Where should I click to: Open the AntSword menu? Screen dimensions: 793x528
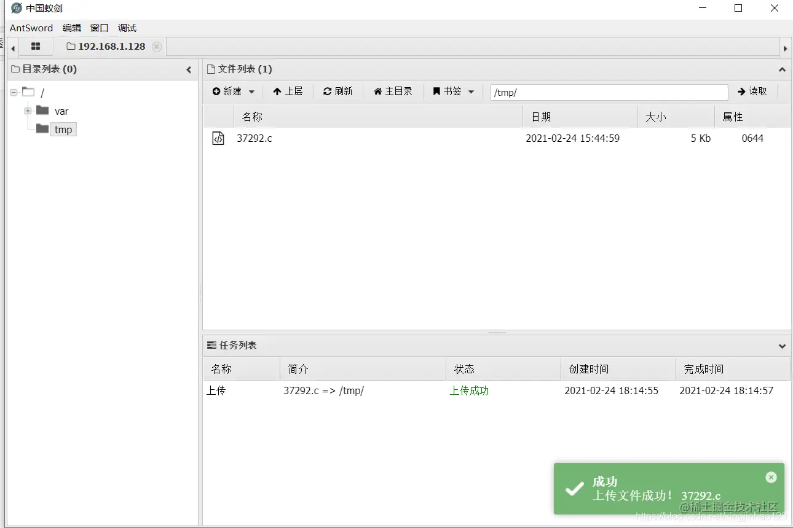[31, 28]
